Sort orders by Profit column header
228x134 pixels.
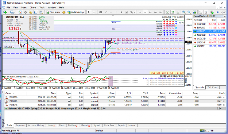click(222, 93)
